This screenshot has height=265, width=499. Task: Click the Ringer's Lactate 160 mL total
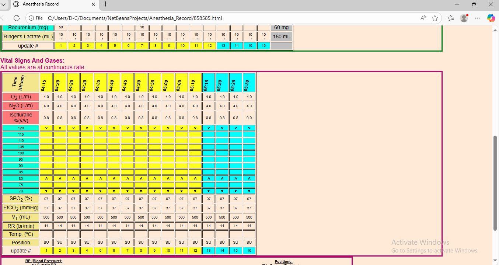(282, 36)
